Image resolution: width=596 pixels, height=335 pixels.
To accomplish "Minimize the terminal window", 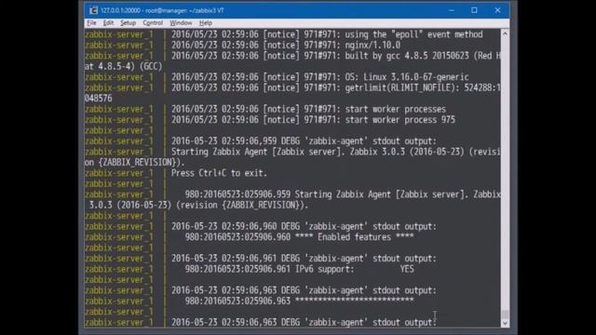I will click(x=451, y=10).
